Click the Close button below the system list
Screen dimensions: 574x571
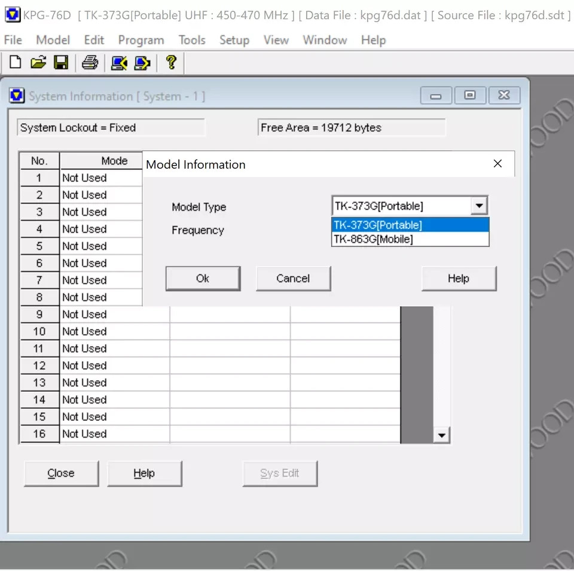coord(61,474)
